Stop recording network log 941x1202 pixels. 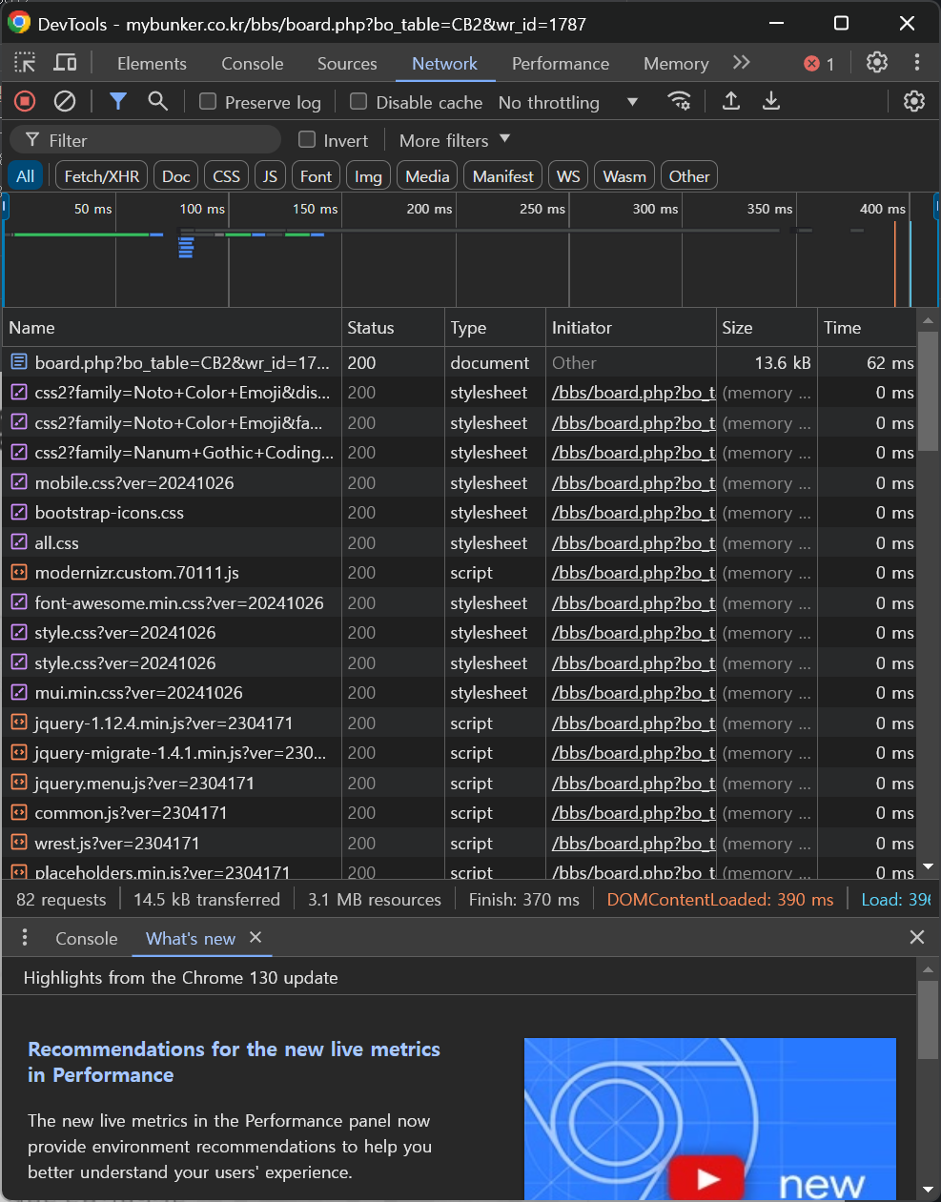click(26, 101)
